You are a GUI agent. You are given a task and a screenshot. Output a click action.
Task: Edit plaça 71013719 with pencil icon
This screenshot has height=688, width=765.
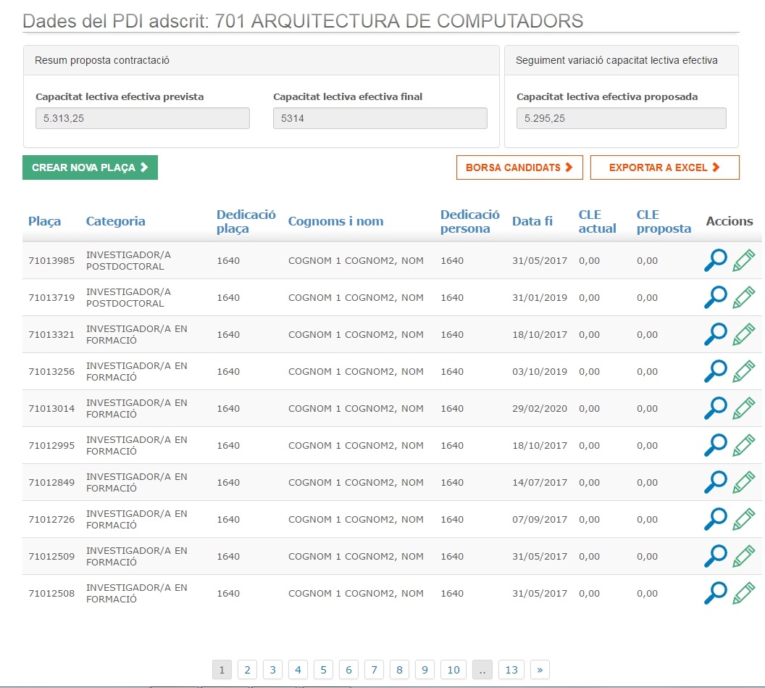point(743,297)
